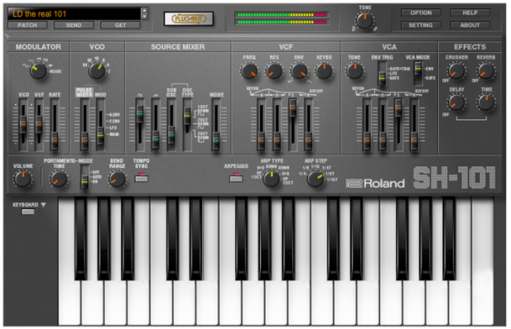Click the BEND RANGE knob
The width and height of the screenshot is (511, 329).
click(116, 179)
